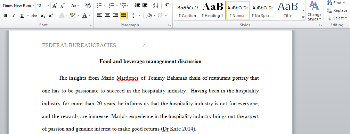Viewport: 350px width, 134px height.
Task: Apply the Heading 1 style
Action: 212,10
